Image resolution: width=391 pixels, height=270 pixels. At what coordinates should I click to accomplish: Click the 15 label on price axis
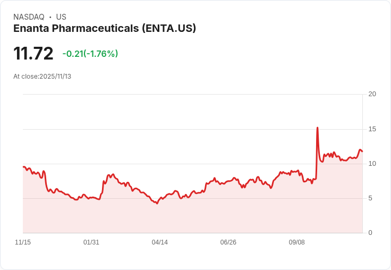372,129
